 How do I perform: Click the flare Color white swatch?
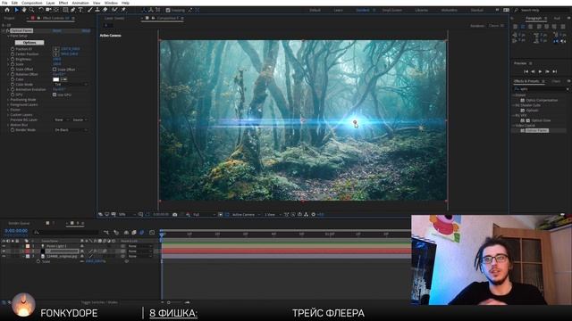pos(55,79)
